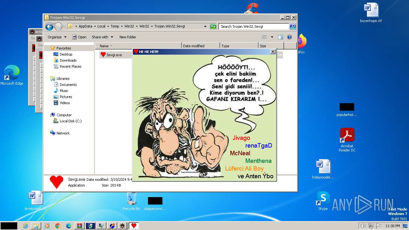Select Videos library
The width and height of the screenshot is (409, 230).
pos(65,103)
